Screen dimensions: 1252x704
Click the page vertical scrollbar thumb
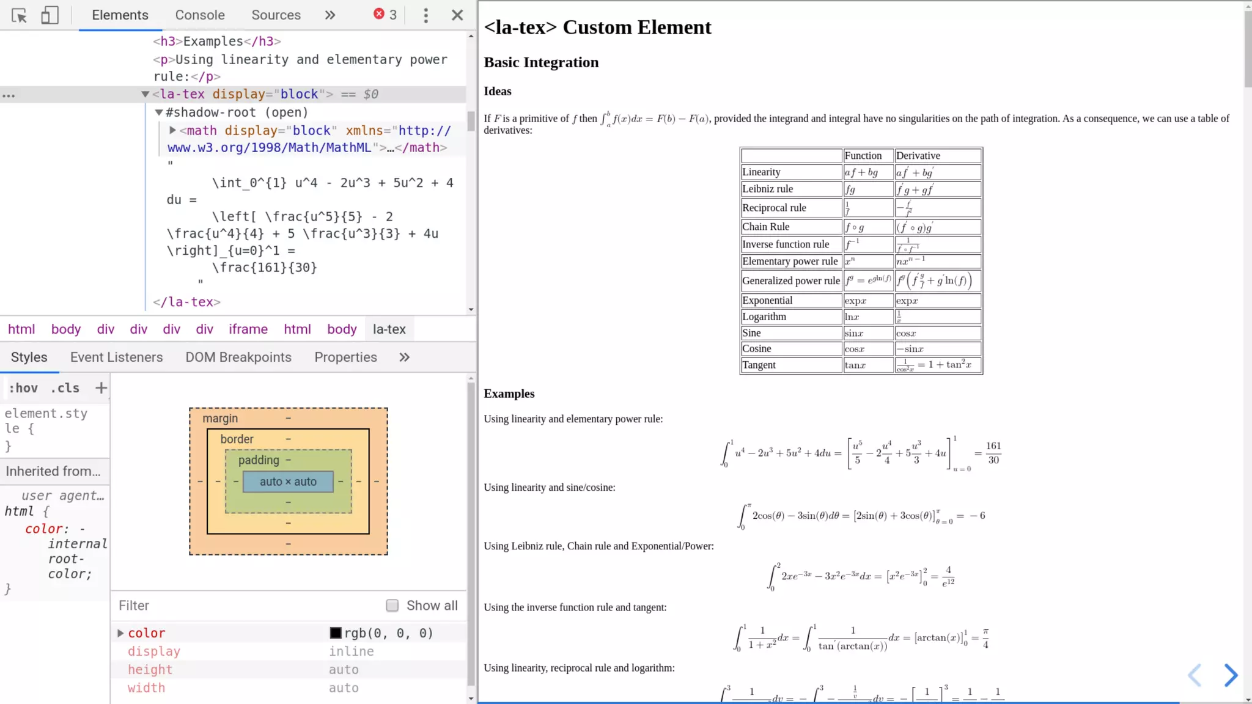click(1248, 48)
